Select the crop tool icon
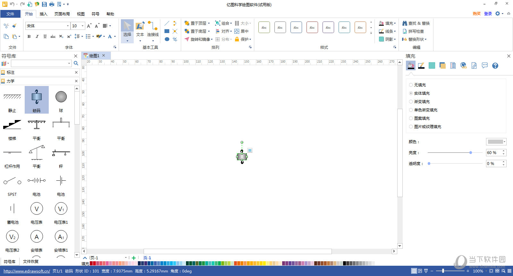Viewport: 513px width, 276px height. pyautogui.click(x=175, y=39)
